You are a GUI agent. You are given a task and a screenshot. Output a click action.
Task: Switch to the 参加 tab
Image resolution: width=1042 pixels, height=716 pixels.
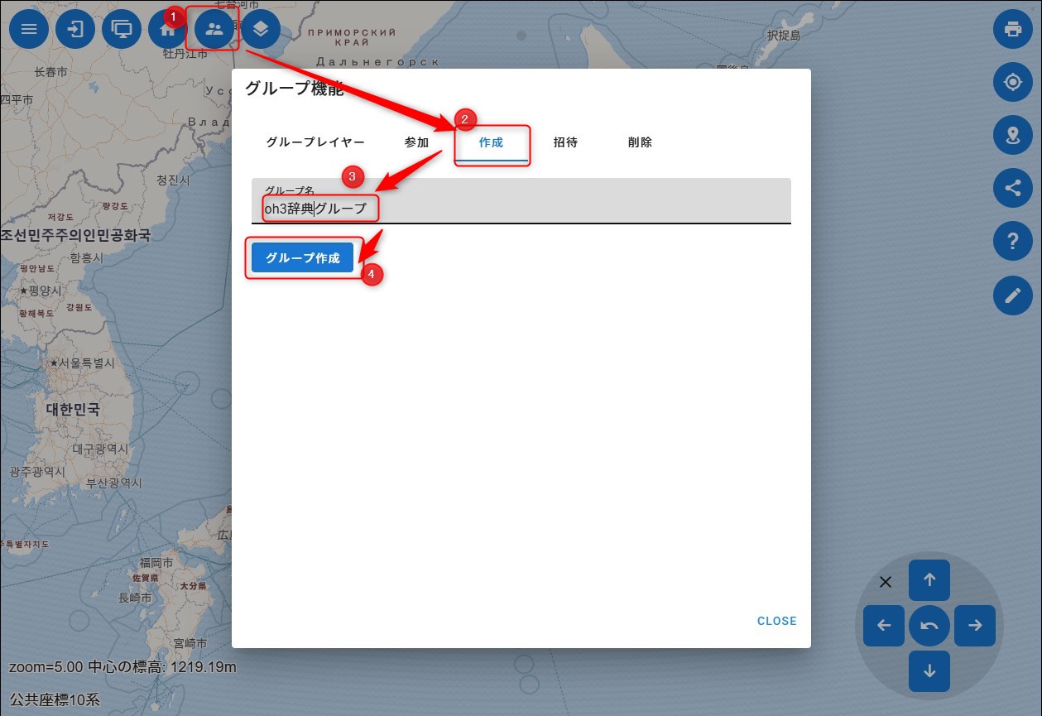pos(416,142)
